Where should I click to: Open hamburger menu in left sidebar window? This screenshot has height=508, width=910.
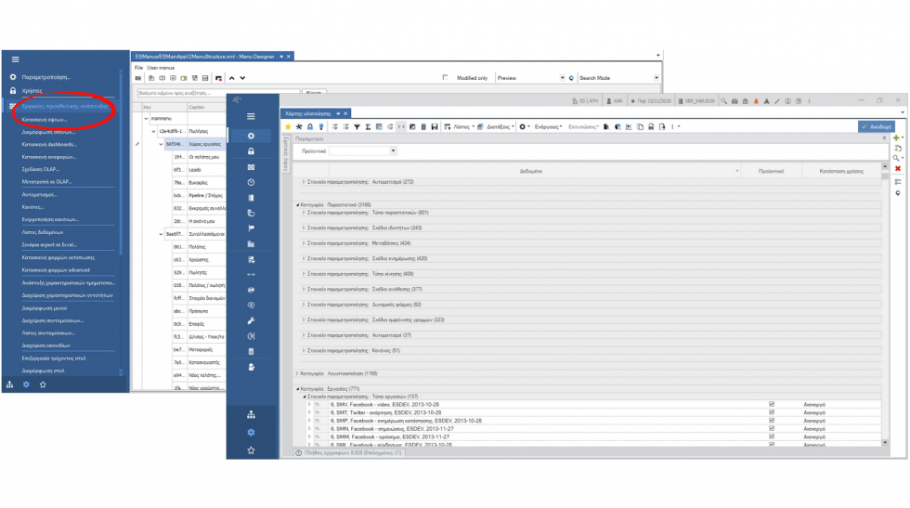[16, 59]
